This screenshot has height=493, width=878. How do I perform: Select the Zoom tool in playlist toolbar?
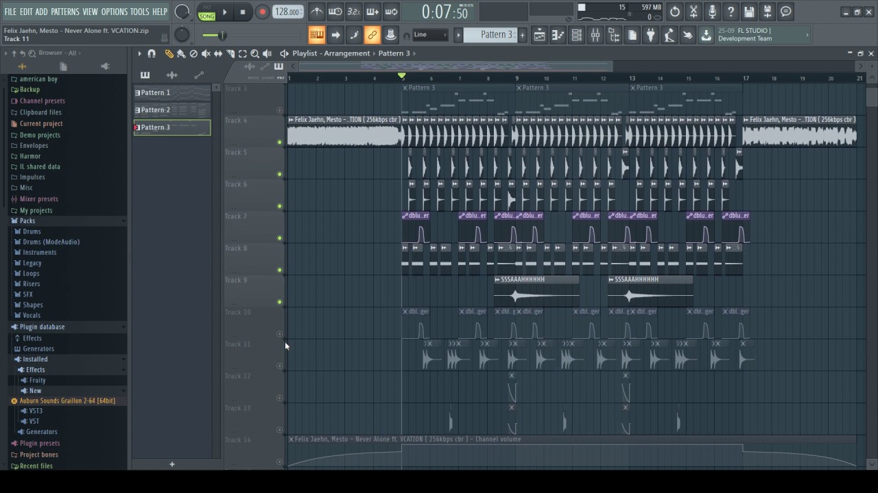tap(254, 53)
